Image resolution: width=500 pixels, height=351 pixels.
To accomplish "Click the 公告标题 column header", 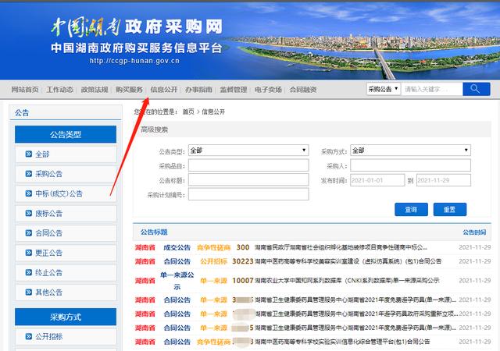I will [154, 232].
